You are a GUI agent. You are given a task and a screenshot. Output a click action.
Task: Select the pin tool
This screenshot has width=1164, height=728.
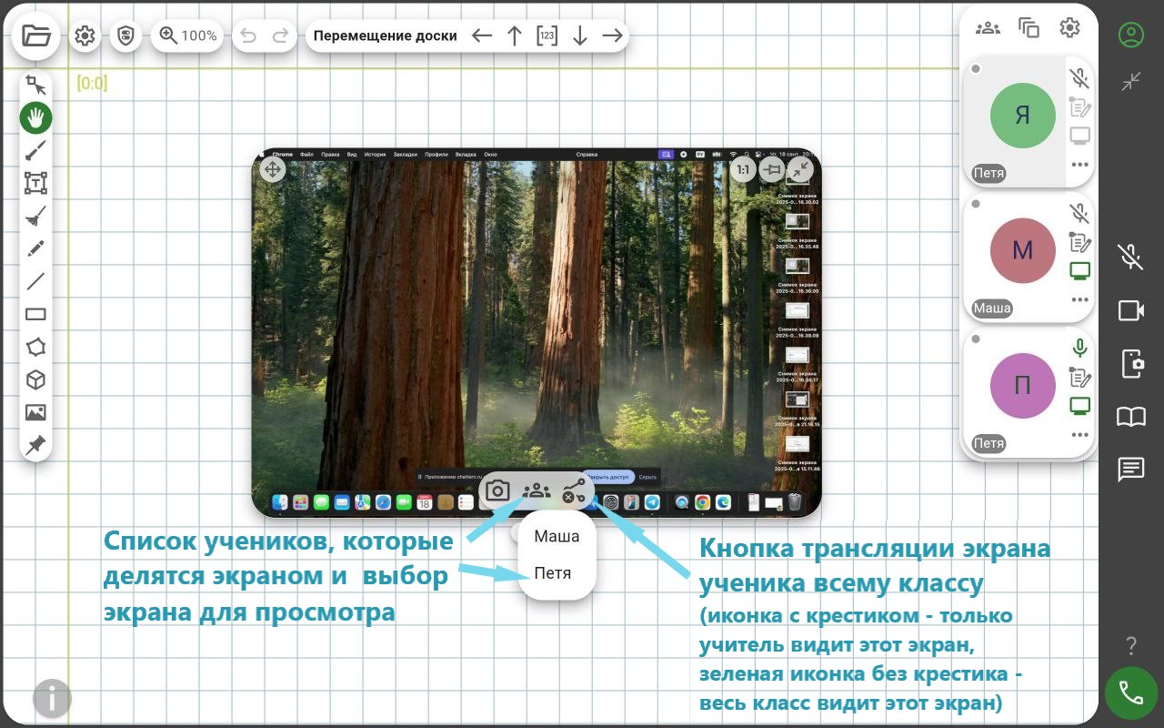point(35,446)
